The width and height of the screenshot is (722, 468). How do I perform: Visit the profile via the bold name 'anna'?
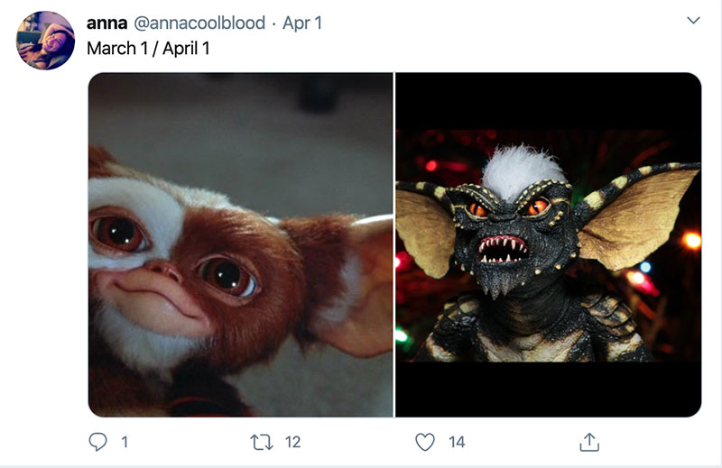click(x=106, y=23)
